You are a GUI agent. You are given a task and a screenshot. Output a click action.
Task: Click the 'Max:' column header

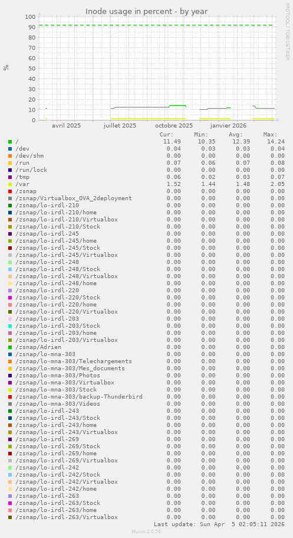(271, 135)
